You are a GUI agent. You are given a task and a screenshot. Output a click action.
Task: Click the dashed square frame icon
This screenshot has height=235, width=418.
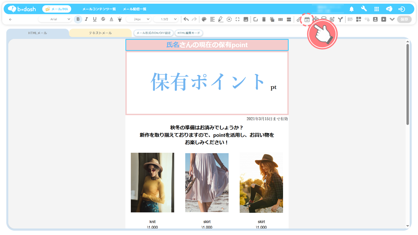tap(237, 19)
